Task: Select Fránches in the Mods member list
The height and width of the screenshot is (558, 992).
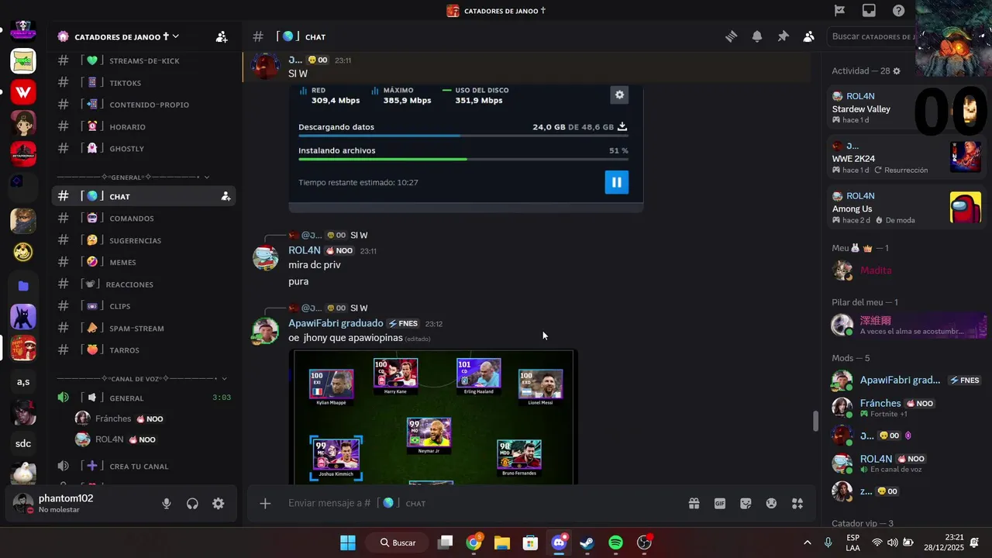Action: point(906,407)
